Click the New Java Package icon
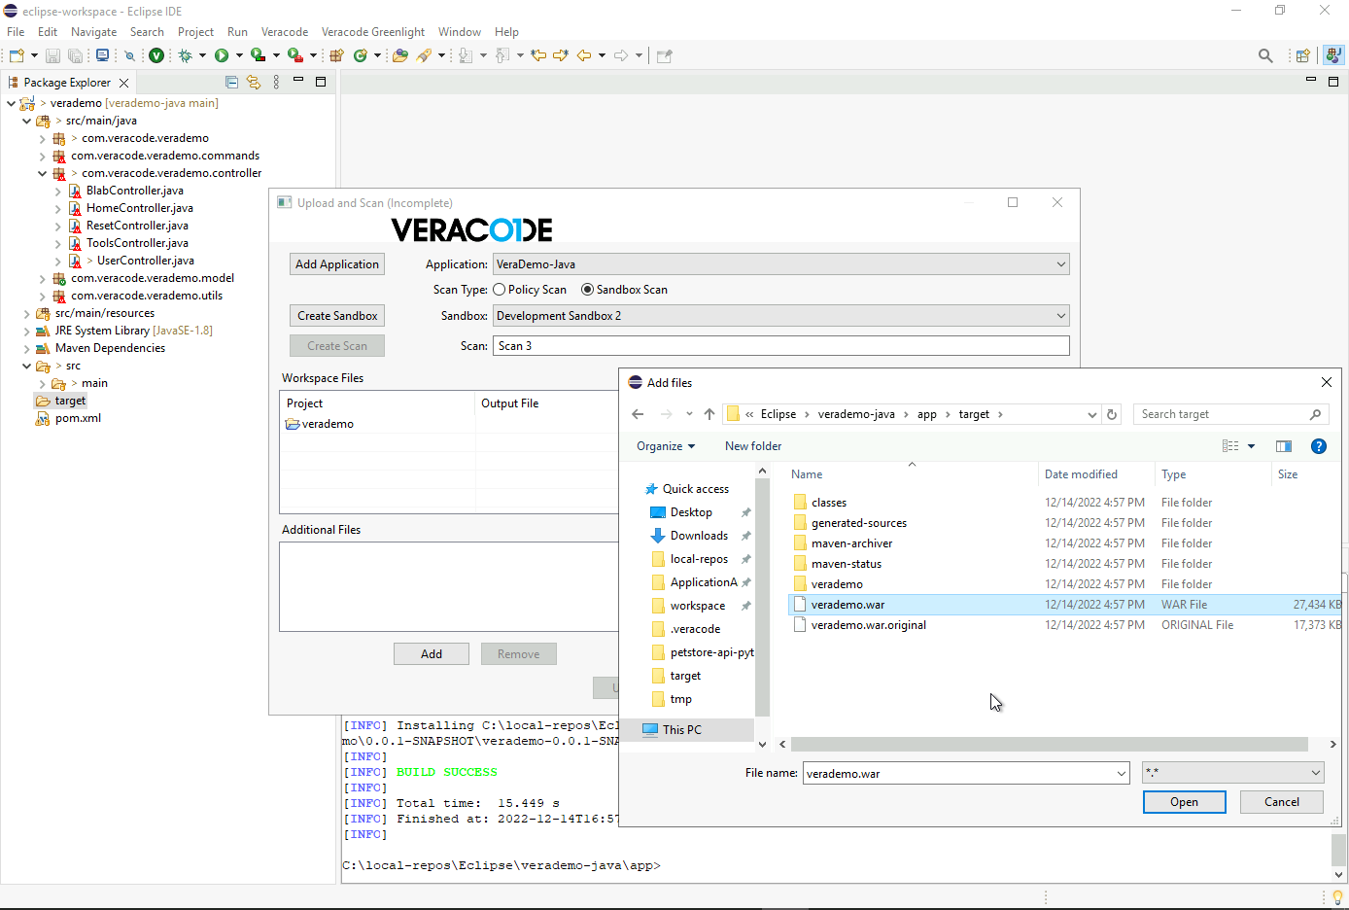1349x910 pixels. pos(336,56)
